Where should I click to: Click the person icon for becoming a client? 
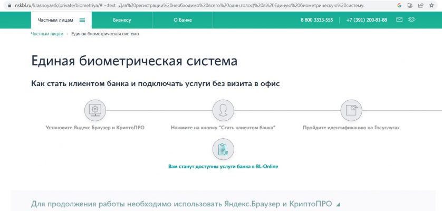(x=223, y=110)
